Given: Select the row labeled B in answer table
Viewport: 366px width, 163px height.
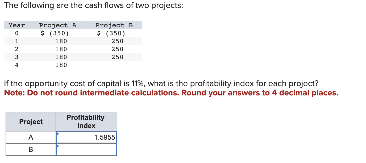Looking at the screenshot, I should pos(31,149).
